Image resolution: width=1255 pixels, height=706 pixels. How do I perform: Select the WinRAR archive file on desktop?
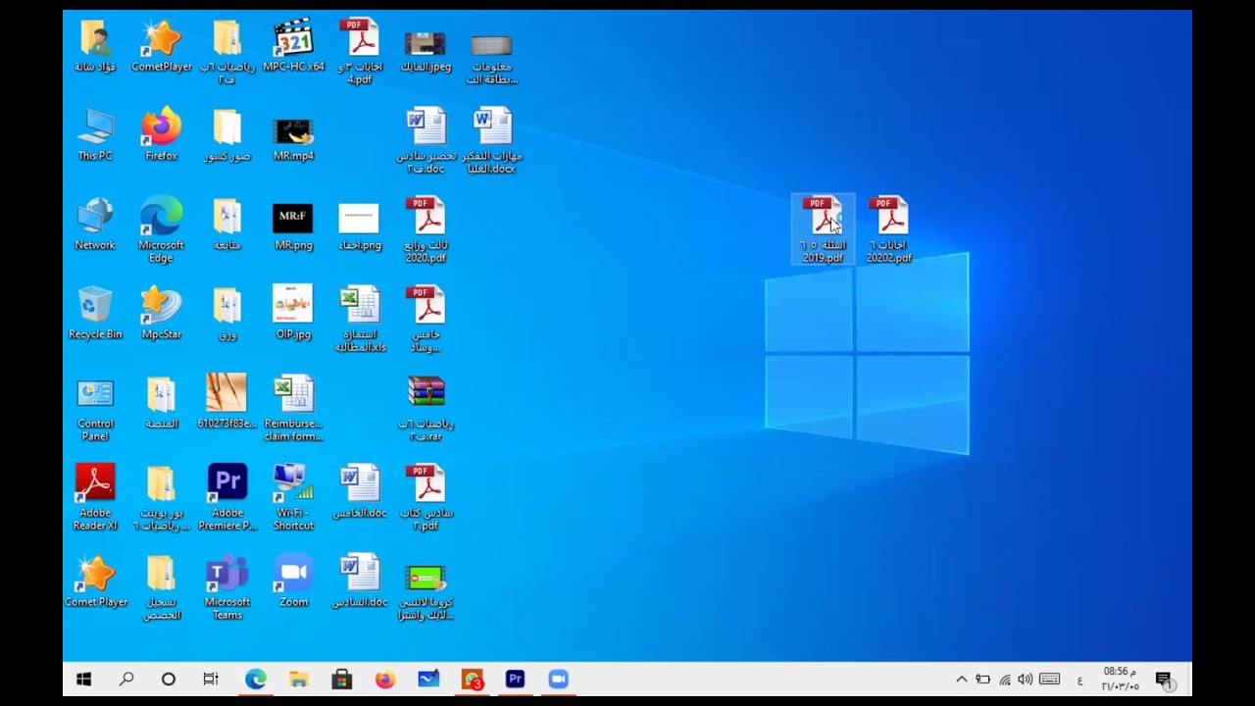coord(426,409)
